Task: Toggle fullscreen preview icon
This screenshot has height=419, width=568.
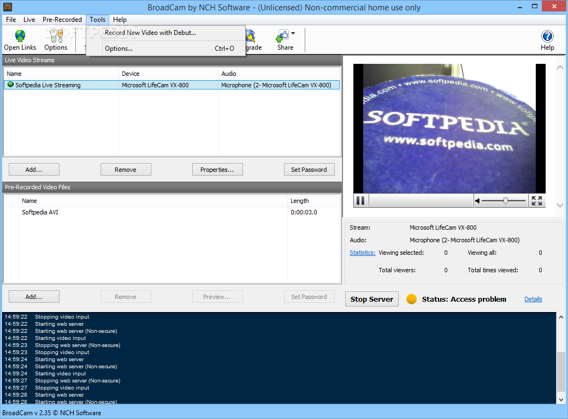Action: click(537, 200)
